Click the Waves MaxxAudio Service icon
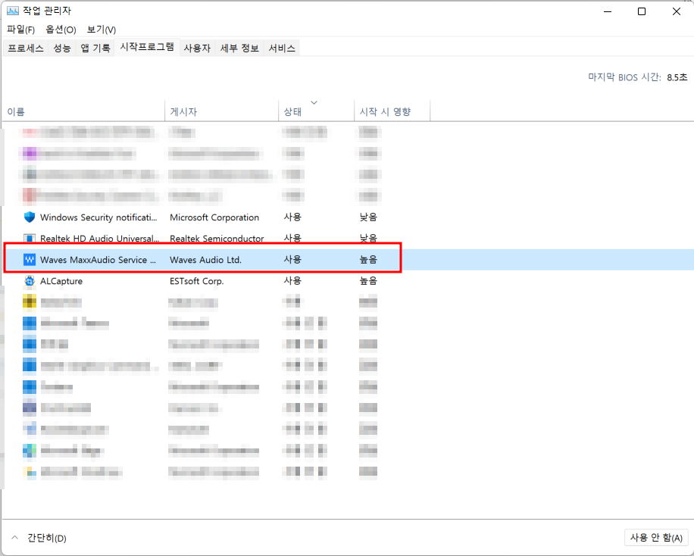Image resolution: width=694 pixels, height=556 pixels. pyautogui.click(x=30, y=259)
